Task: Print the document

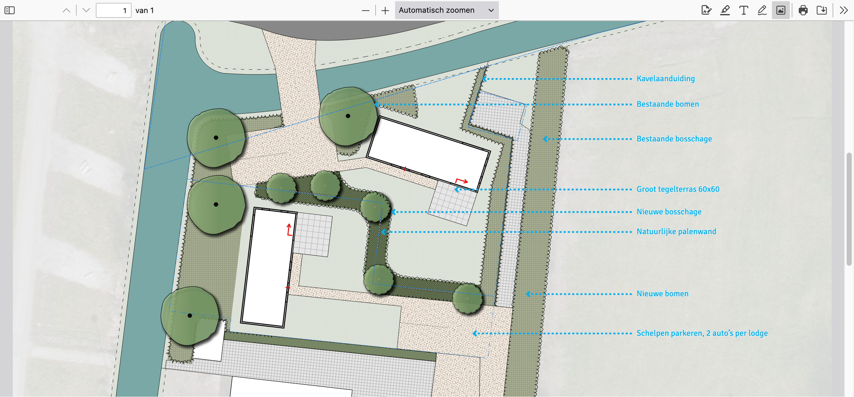Action: pyautogui.click(x=803, y=10)
